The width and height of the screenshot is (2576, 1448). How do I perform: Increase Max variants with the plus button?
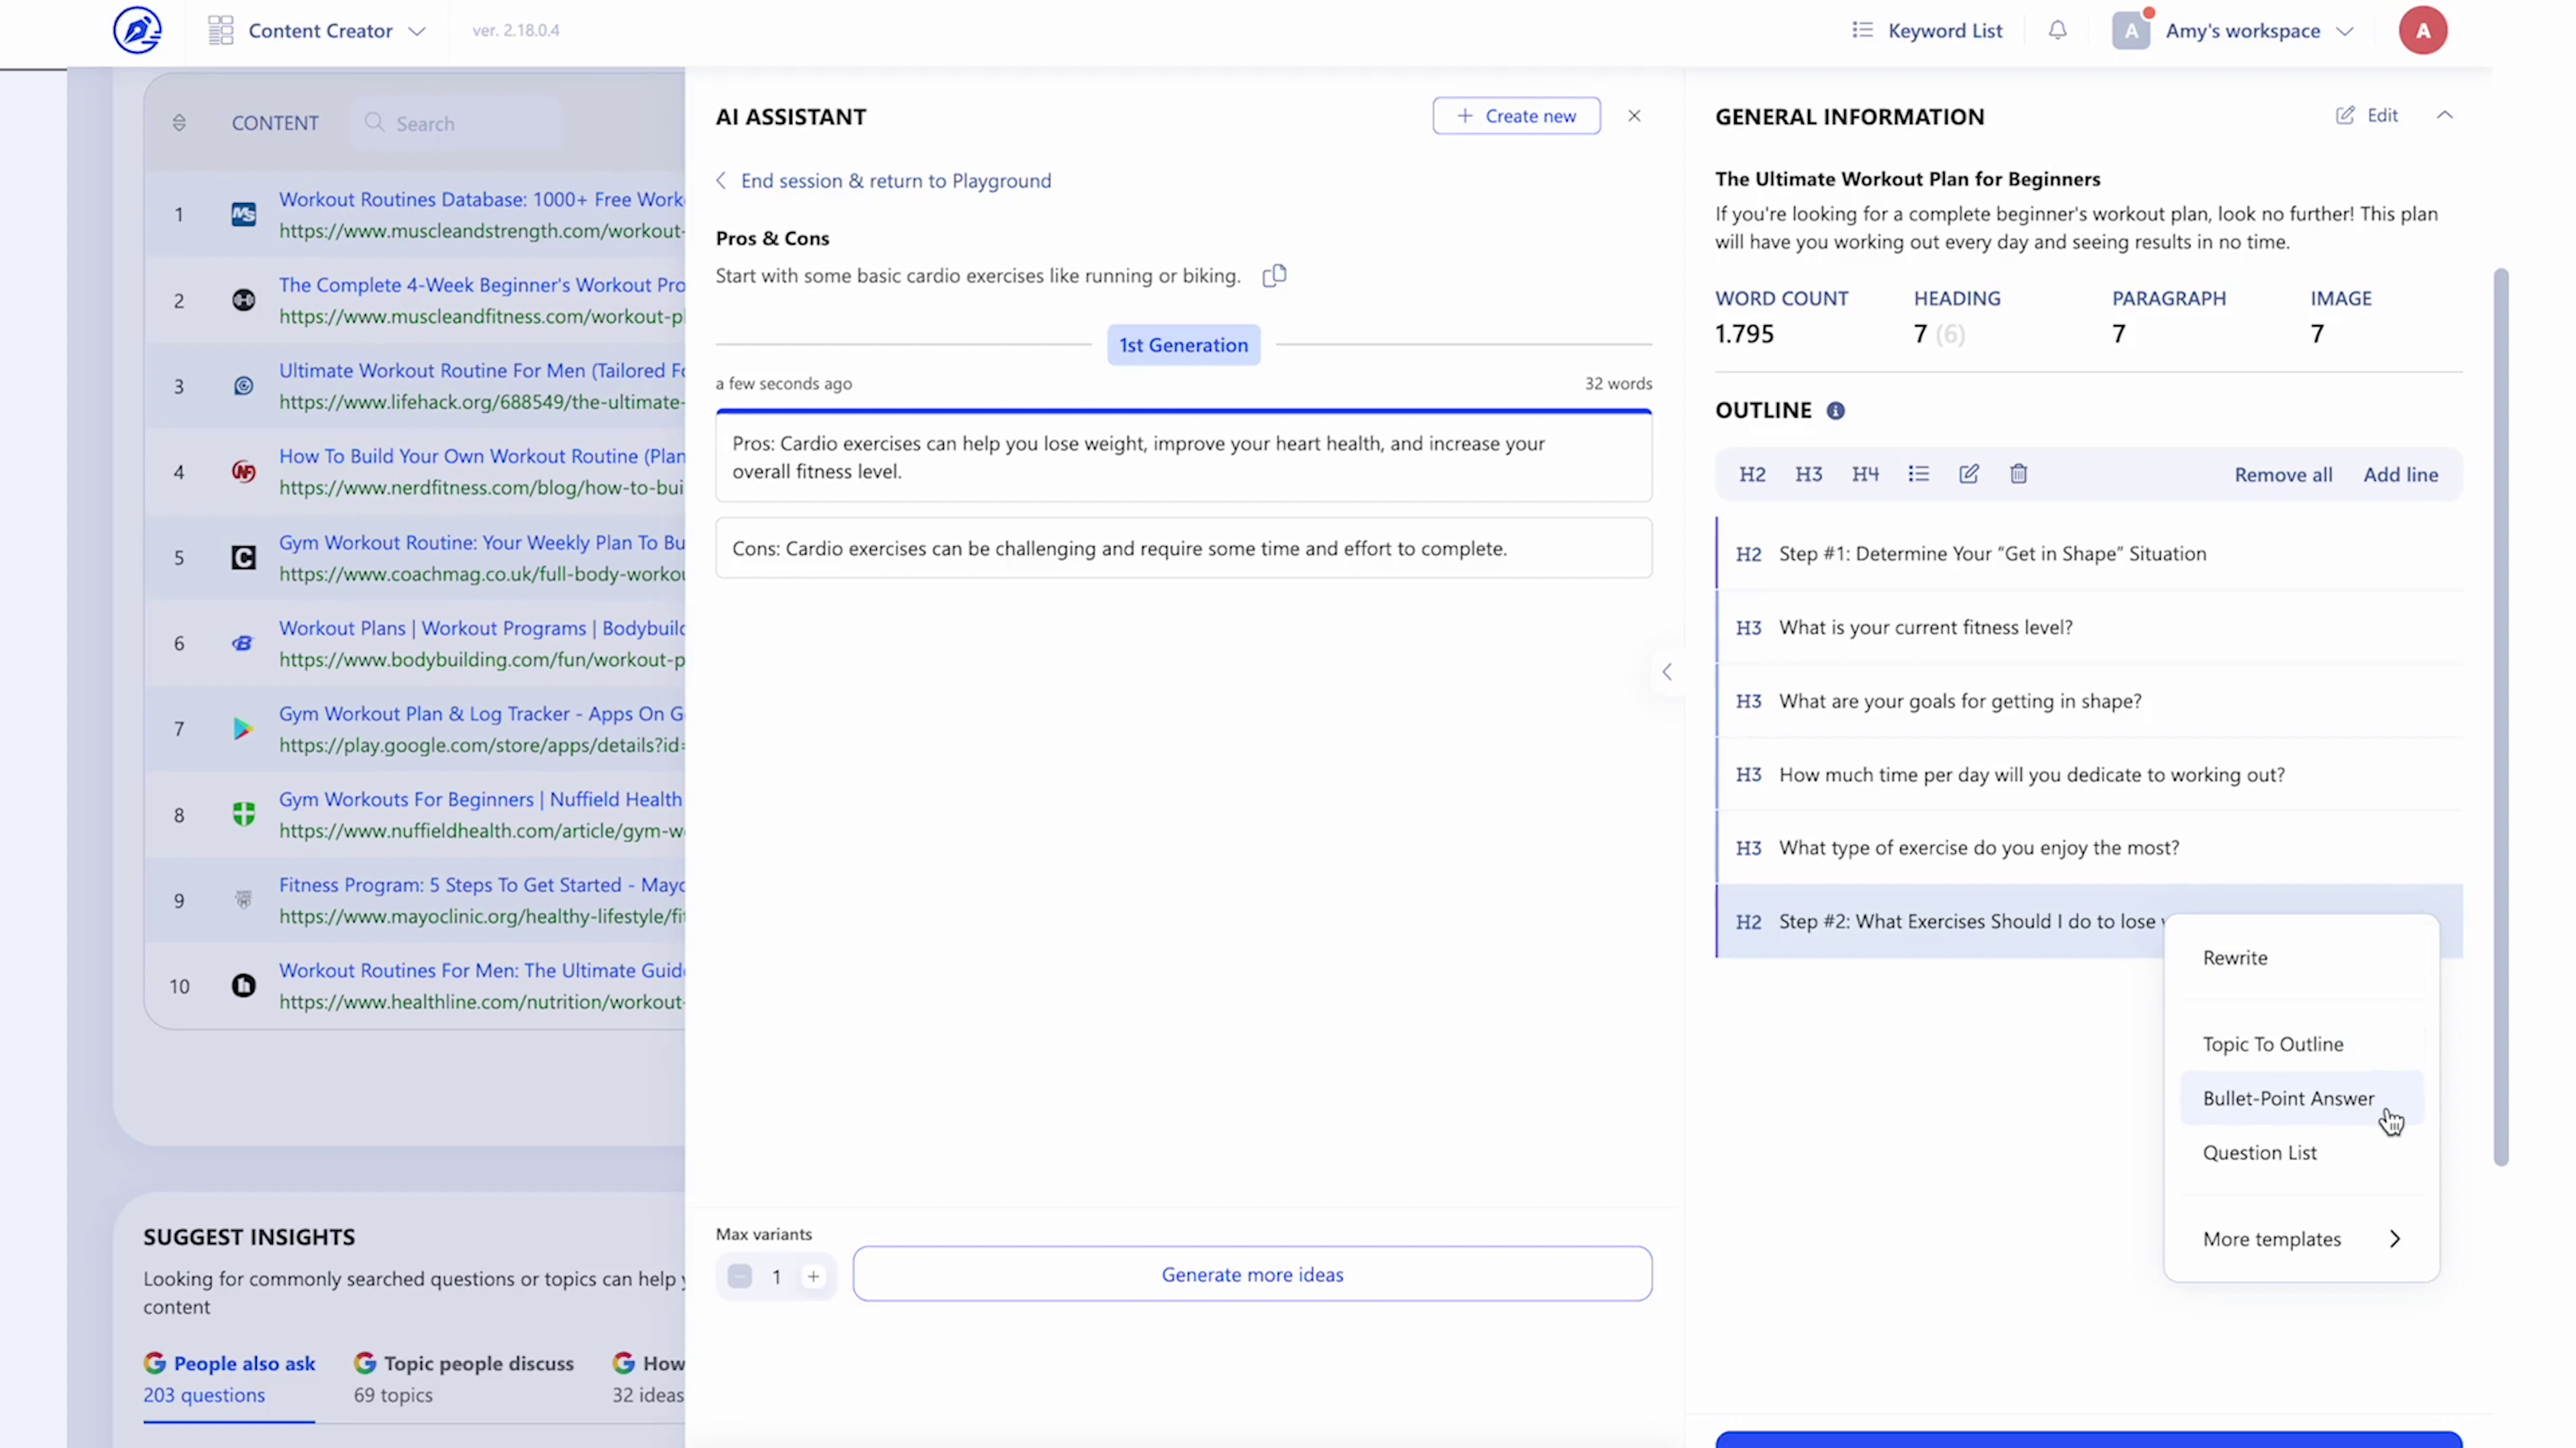point(813,1276)
